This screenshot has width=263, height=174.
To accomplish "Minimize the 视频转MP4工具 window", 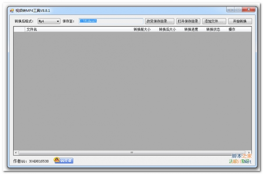I will pyautogui.click(x=231, y=10).
